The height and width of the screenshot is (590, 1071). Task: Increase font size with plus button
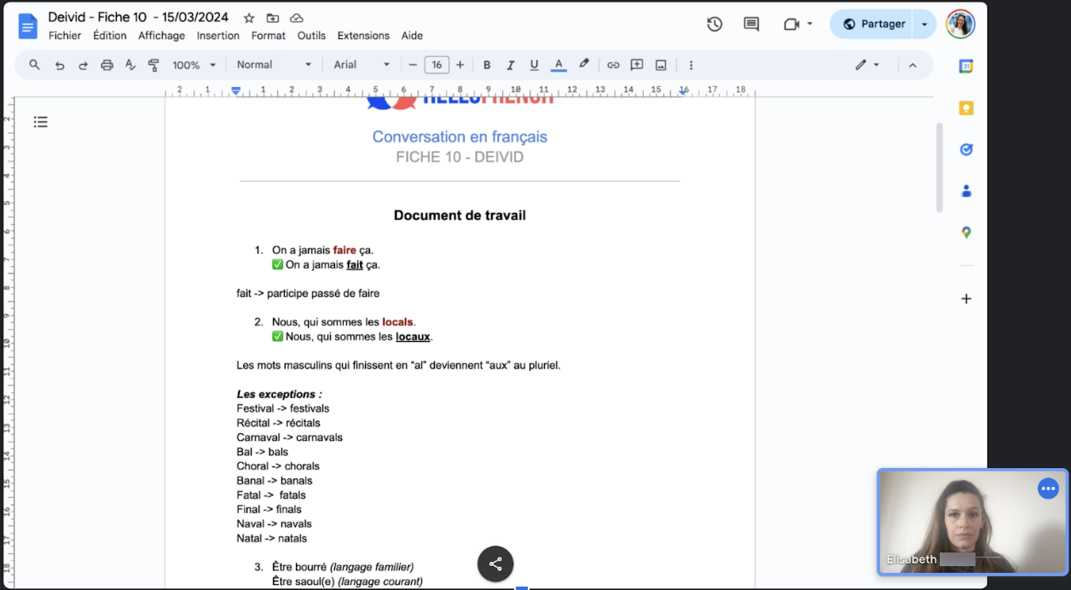coord(460,65)
